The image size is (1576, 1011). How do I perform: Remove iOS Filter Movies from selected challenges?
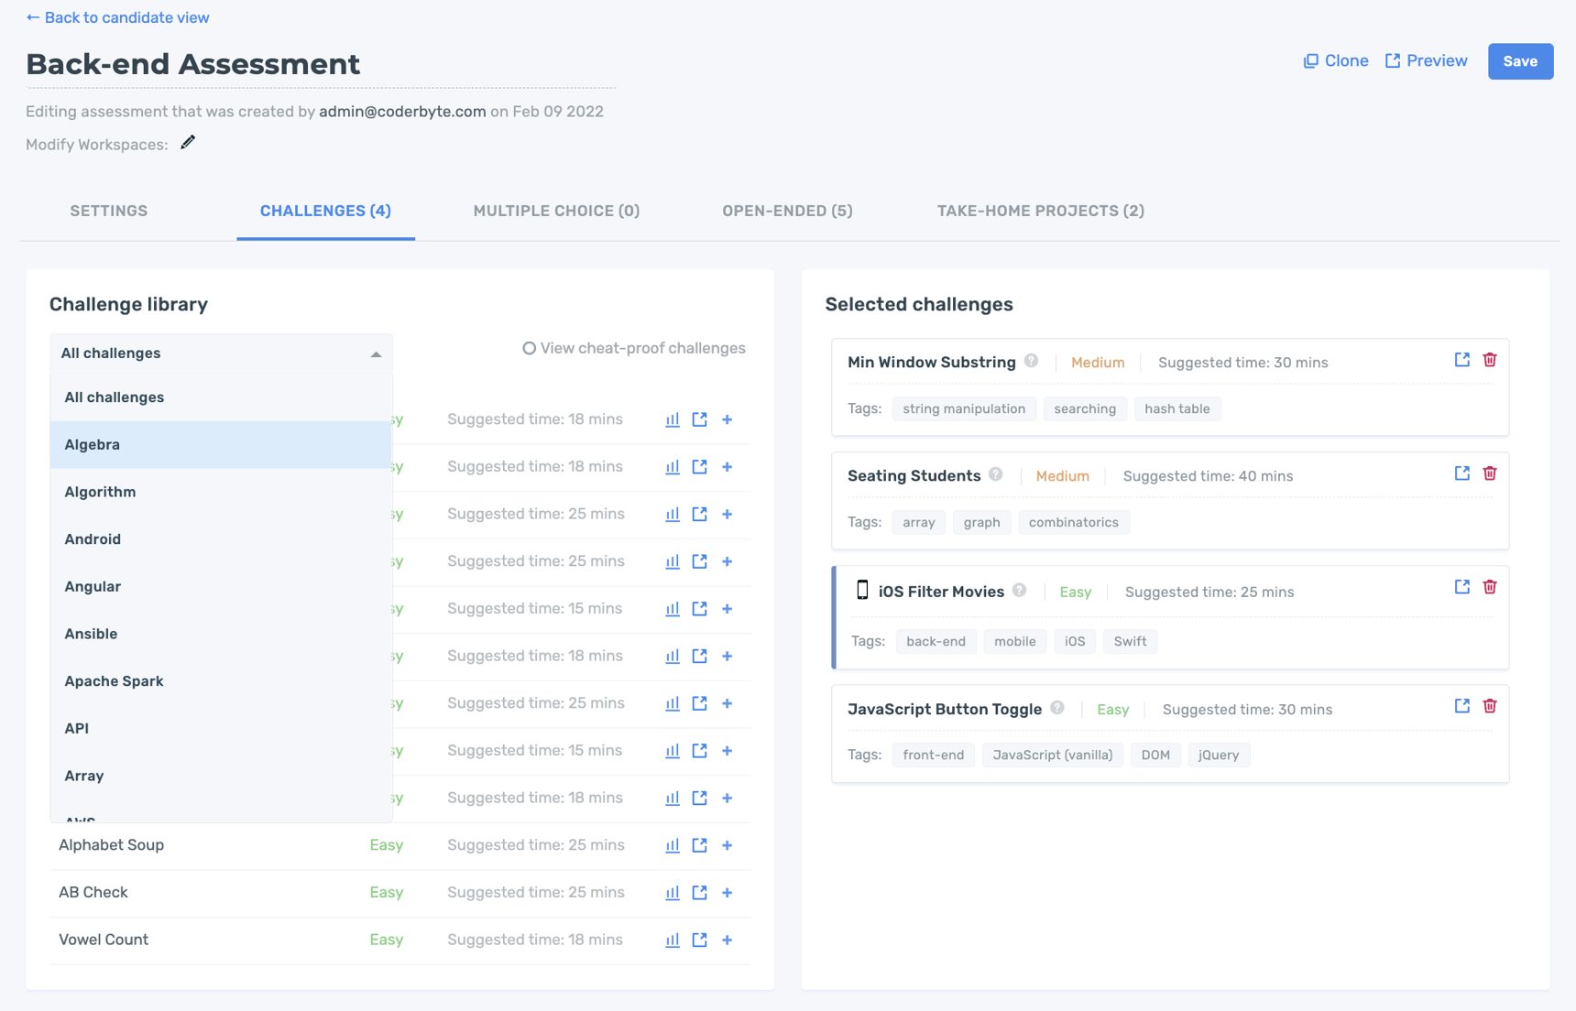point(1489,587)
